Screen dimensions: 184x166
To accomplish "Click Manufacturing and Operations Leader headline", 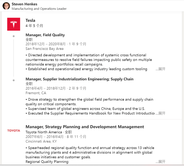I will tap(39, 9).
